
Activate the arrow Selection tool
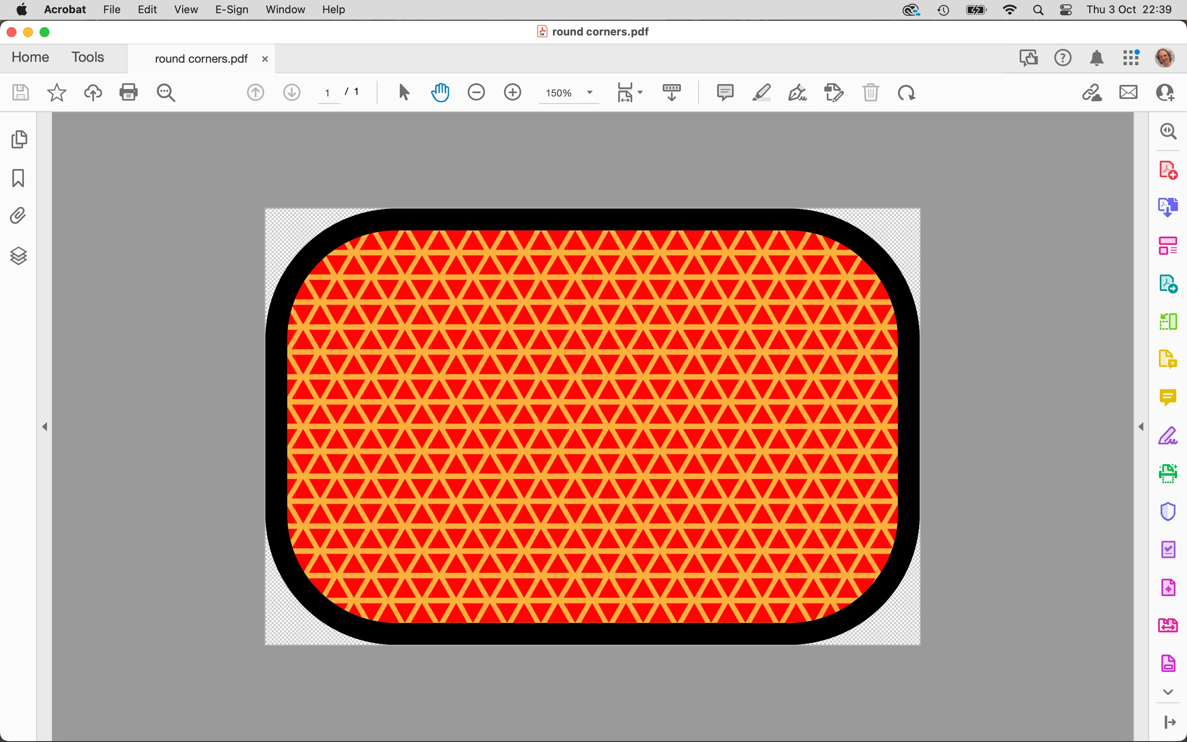(x=403, y=92)
